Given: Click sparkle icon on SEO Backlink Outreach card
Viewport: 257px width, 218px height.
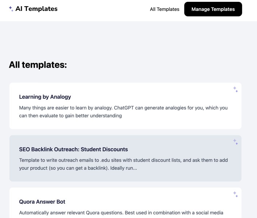Looking at the screenshot, I should pos(235,142).
